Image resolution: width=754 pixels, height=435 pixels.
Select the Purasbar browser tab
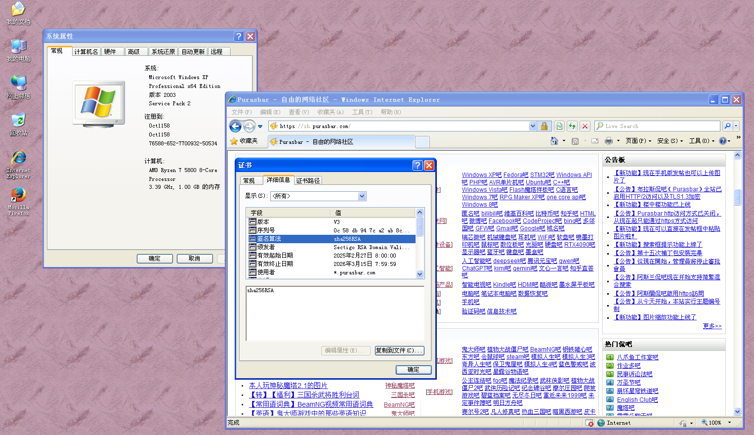pyautogui.click(x=341, y=142)
